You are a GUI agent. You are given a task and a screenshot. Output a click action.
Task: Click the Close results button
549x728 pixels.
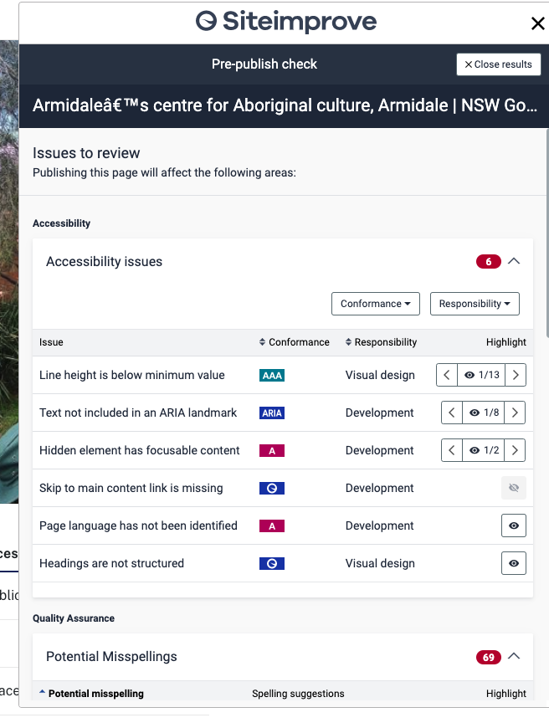coord(499,64)
